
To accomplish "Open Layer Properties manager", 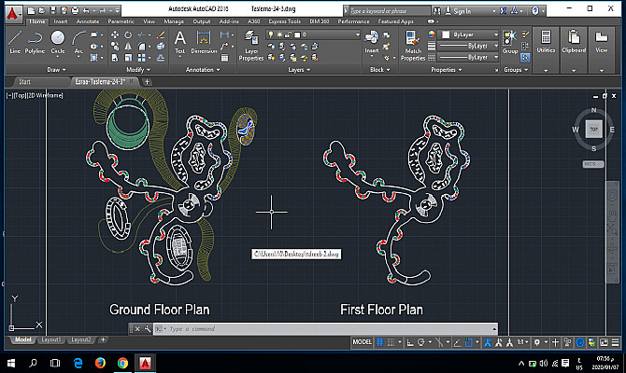I will 250,43.
